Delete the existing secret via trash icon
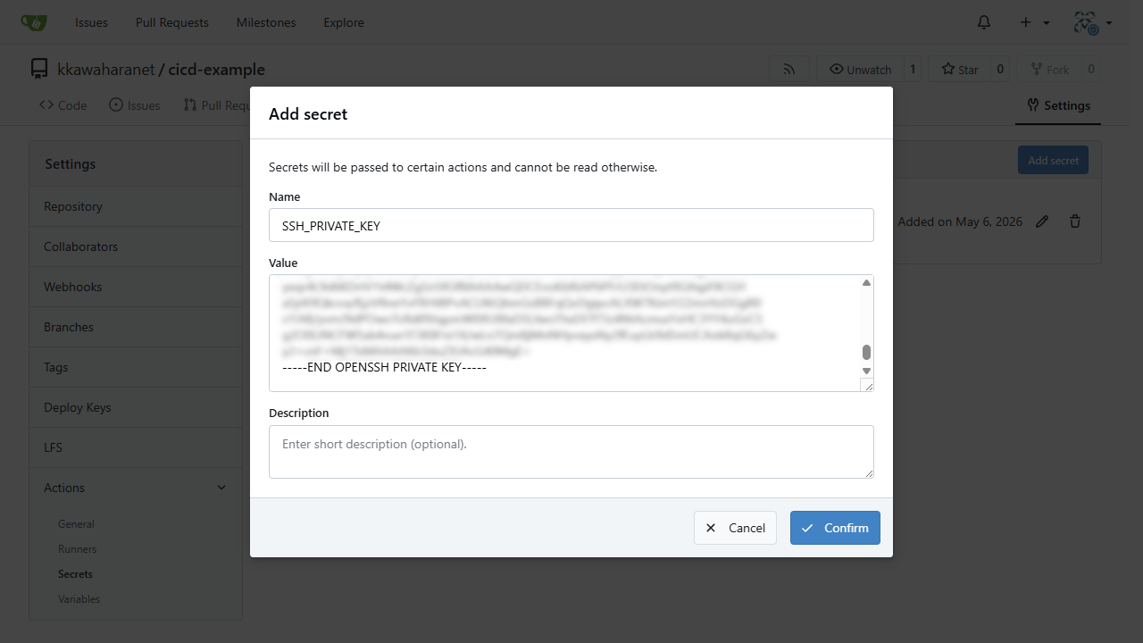 1075,221
